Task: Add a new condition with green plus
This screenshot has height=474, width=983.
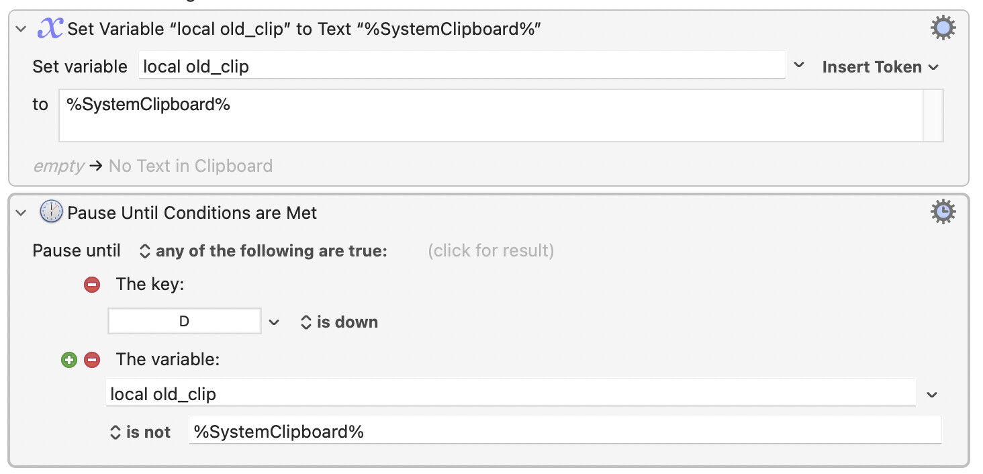Action: point(69,360)
